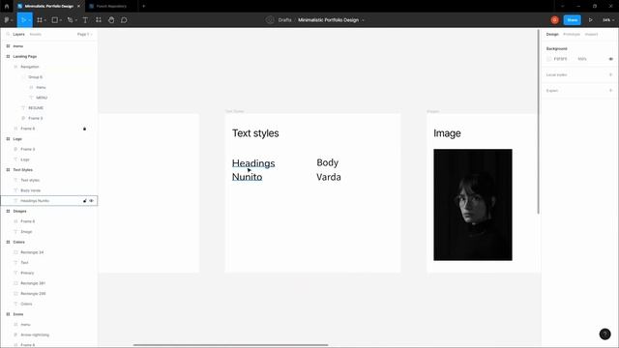
Task: Open the Figma main menu icon
Action: [7, 19]
